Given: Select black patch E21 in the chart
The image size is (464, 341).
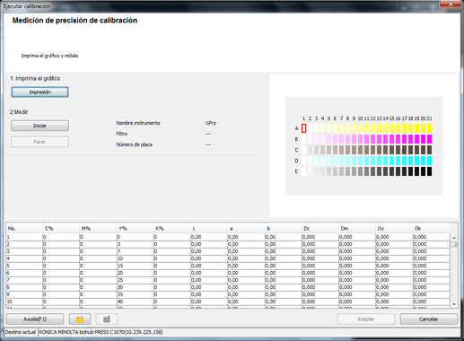Looking at the screenshot, I should pos(429,171).
